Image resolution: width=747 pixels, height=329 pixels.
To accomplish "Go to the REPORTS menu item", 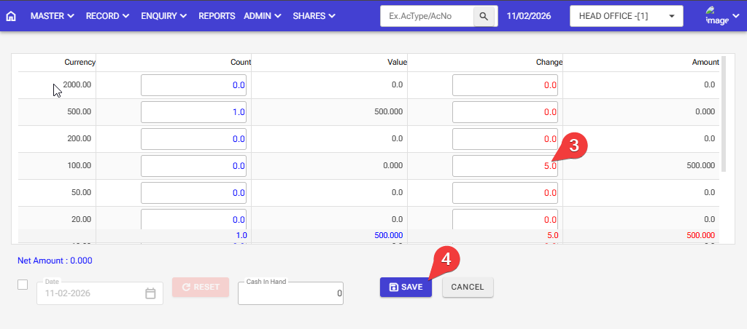I will pos(217,16).
